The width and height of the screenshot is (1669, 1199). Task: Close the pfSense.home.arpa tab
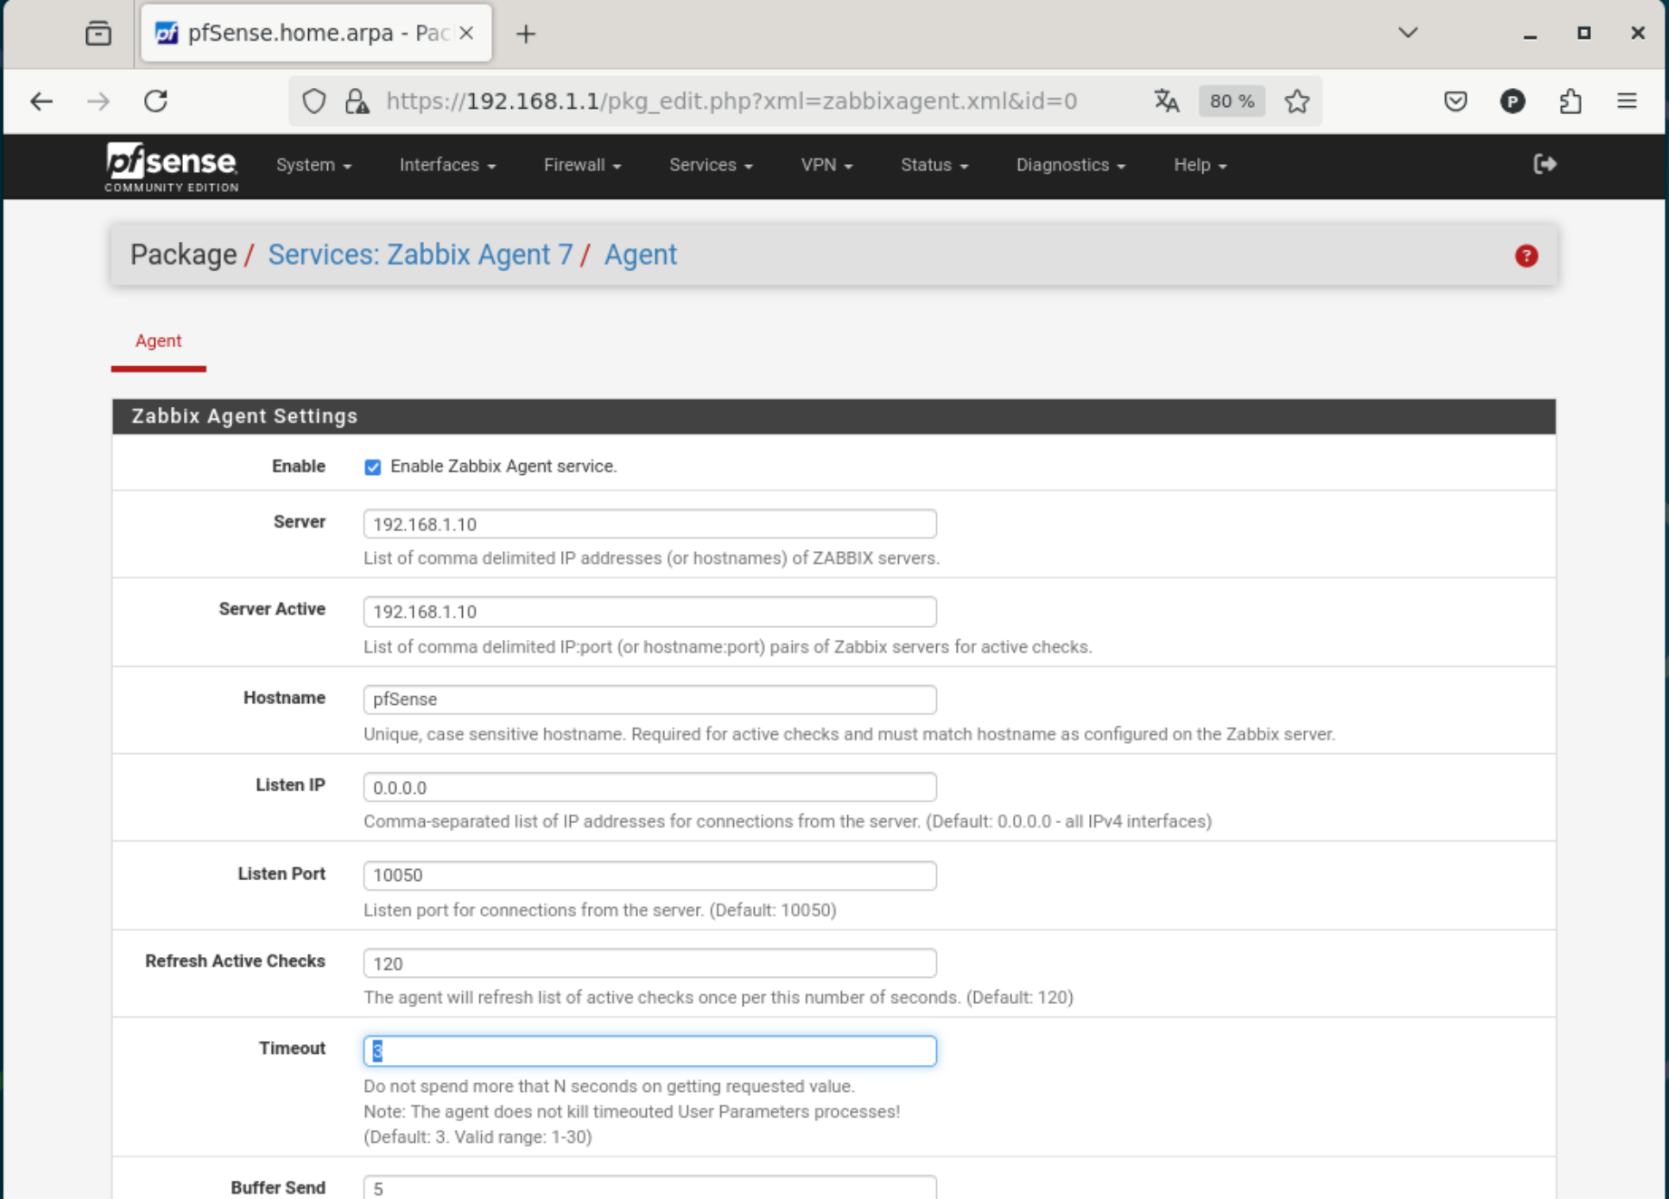tap(467, 34)
